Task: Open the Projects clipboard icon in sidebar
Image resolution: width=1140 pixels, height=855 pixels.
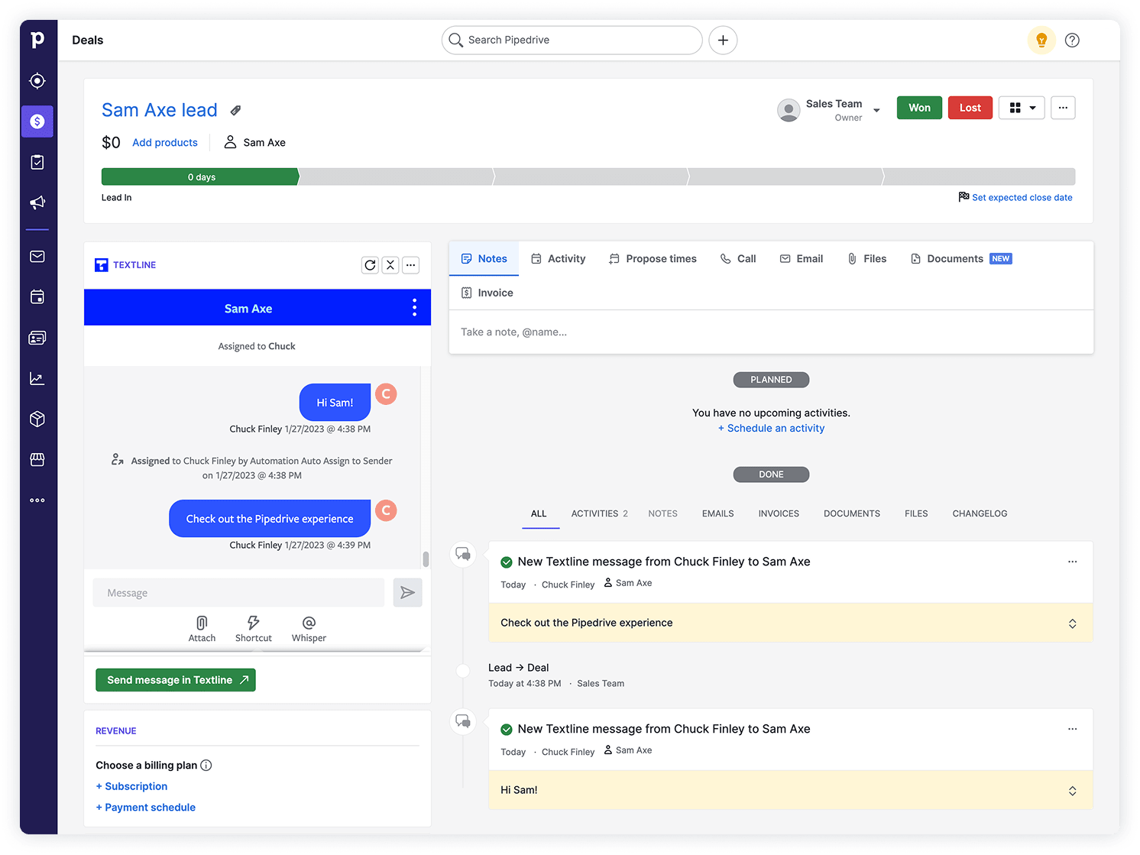Action: (37, 162)
